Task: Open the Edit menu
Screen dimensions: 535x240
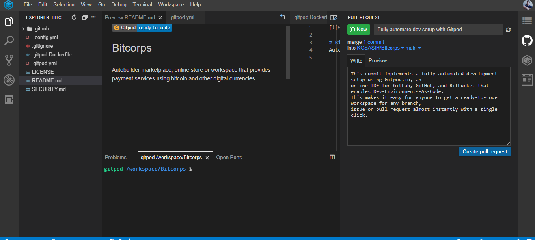Action: tap(43, 5)
